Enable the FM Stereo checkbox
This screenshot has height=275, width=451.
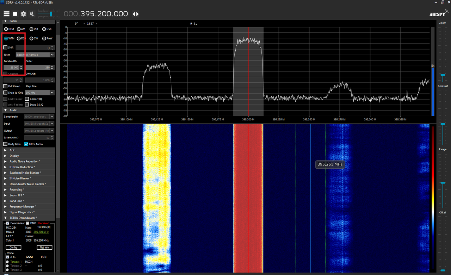(x=5, y=86)
